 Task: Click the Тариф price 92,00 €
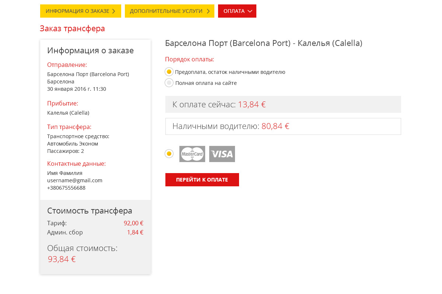133,223
